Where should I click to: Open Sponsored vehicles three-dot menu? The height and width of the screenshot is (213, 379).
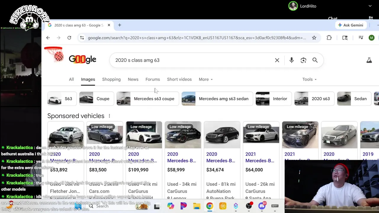[109, 116]
